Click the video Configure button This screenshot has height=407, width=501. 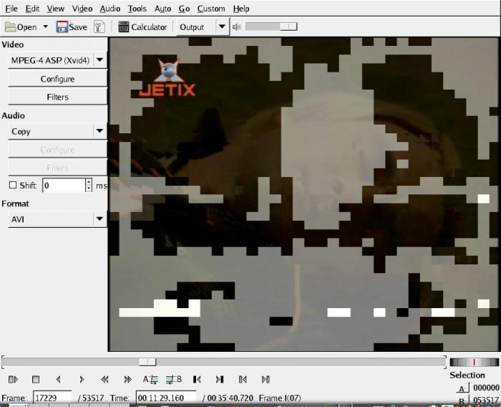(57, 79)
